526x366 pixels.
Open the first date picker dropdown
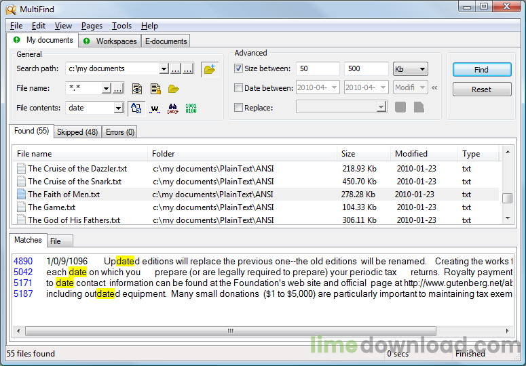[334, 87]
